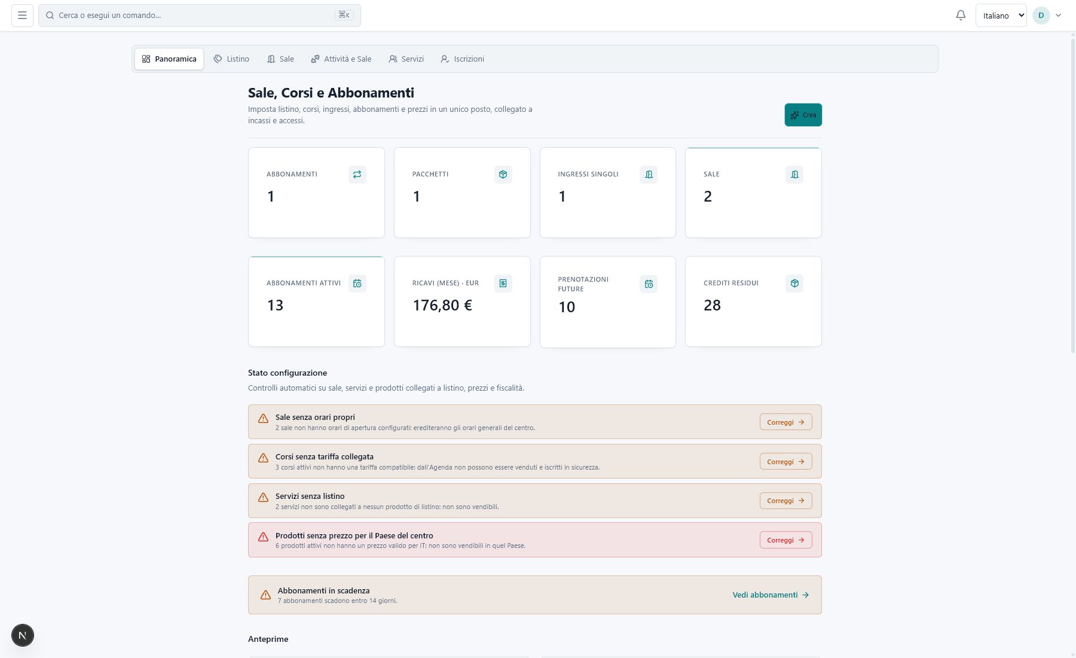Click the Ingressi singoli card door icon
This screenshot has height=658, width=1076.
(x=649, y=175)
